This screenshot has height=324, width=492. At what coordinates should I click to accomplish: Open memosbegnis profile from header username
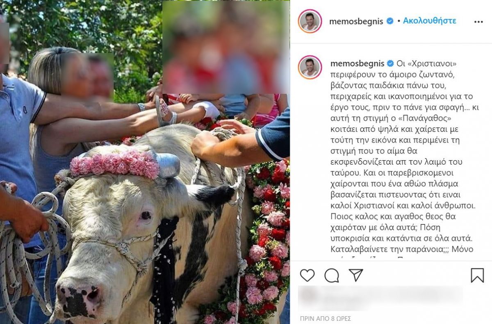[357, 21]
